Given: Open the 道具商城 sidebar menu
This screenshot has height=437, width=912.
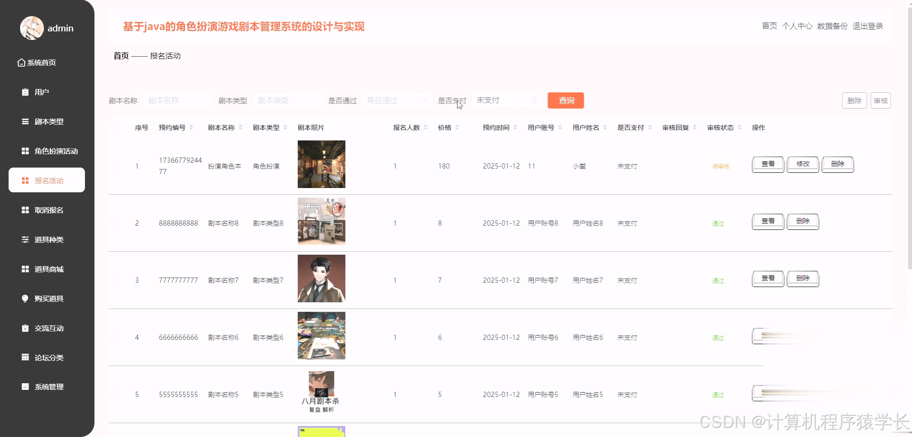Looking at the screenshot, I should (47, 269).
